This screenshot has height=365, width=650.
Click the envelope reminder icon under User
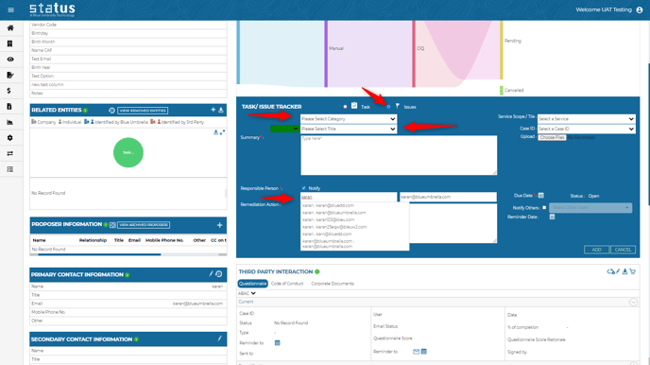pos(417,352)
